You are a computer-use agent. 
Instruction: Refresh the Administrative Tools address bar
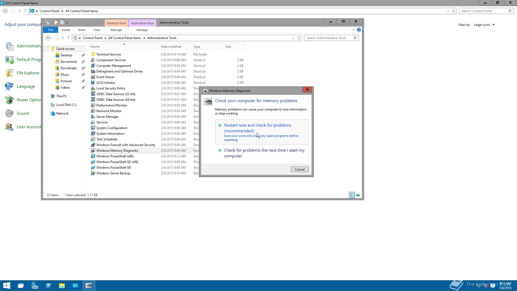pyautogui.click(x=299, y=38)
